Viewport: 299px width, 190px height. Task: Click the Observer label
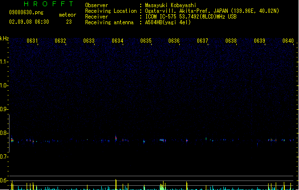coord(96,5)
